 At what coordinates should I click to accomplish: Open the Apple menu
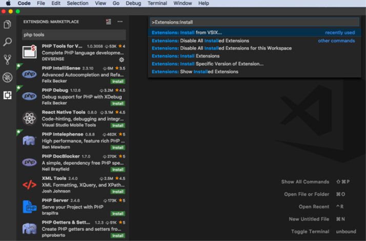(8, 3)
